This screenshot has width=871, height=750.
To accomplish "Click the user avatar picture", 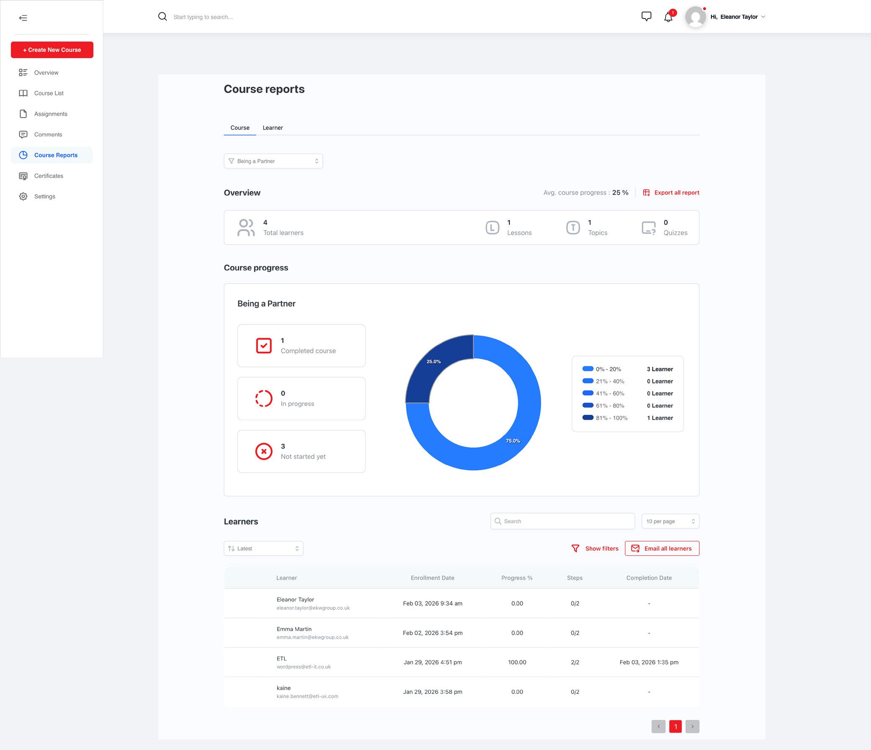I will tap(695, 17).
